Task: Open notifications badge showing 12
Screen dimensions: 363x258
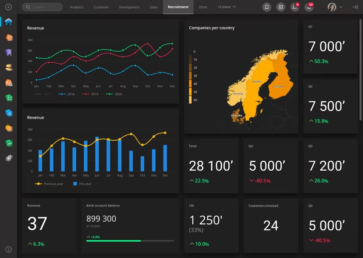Action: (309, 7)
